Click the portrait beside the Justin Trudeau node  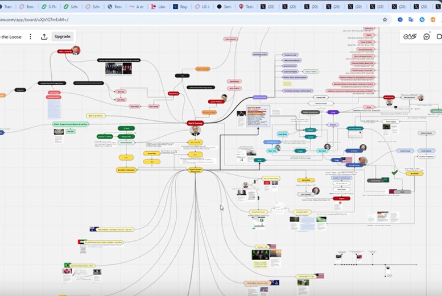[x=224, y=98]
